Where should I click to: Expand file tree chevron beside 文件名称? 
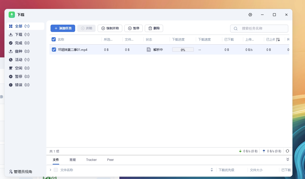(50, 170)
